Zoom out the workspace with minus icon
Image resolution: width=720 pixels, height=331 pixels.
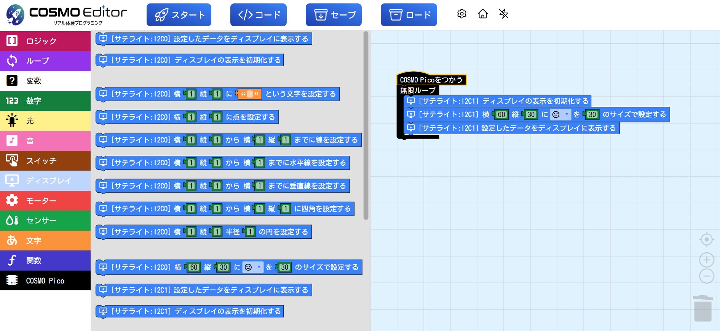[707, 276]
